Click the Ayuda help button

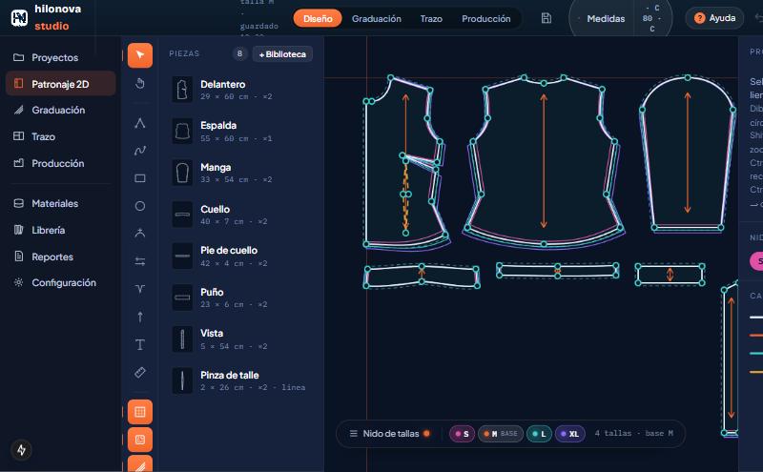coord(714,18)
